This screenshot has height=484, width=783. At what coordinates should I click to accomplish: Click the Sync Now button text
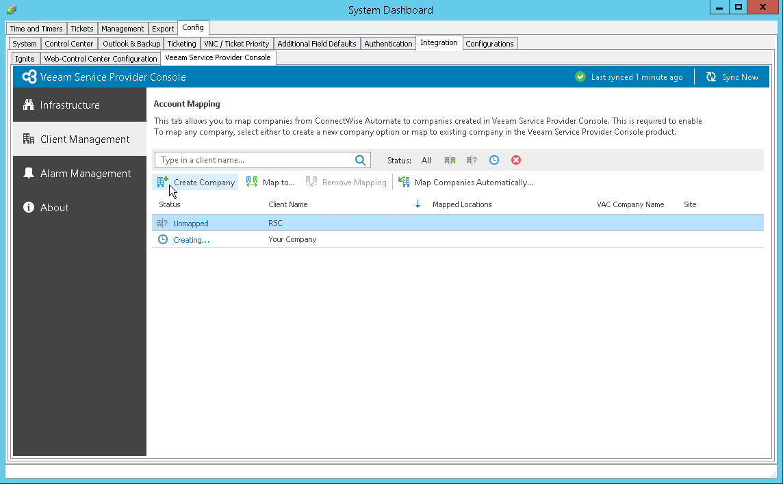coord(740,77)
